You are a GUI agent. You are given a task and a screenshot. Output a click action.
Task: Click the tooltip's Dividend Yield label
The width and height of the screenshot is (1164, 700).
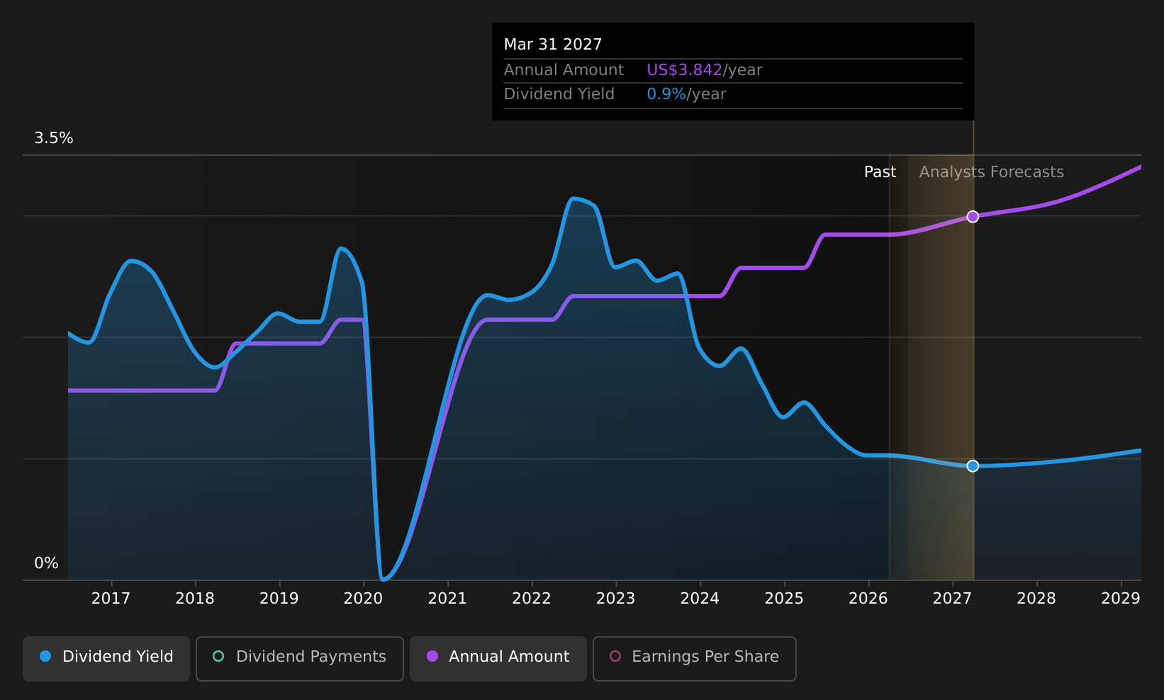[x=559, y=94]
